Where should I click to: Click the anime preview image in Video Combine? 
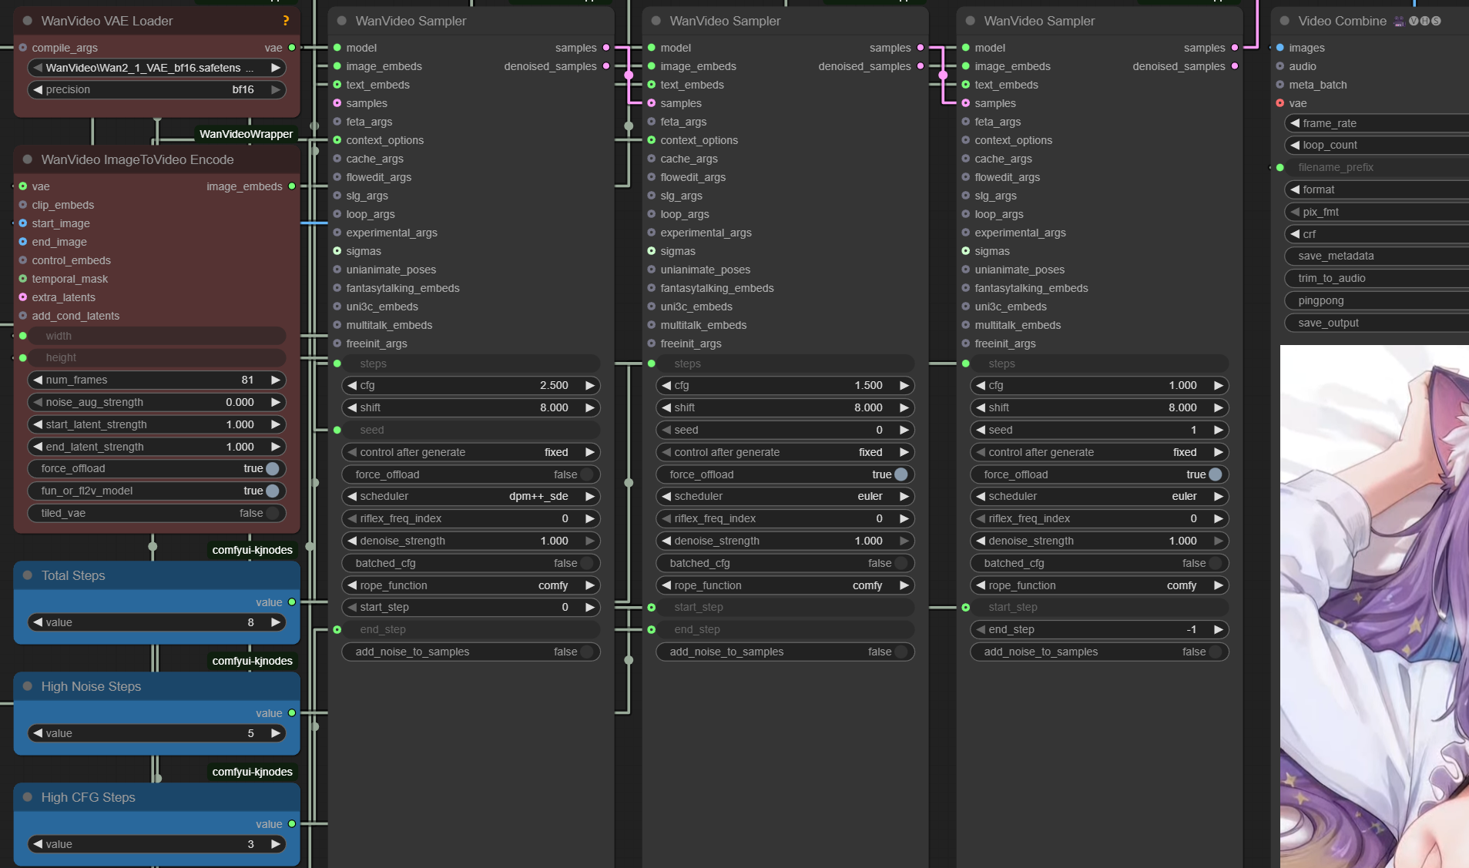pos(1374,607)
